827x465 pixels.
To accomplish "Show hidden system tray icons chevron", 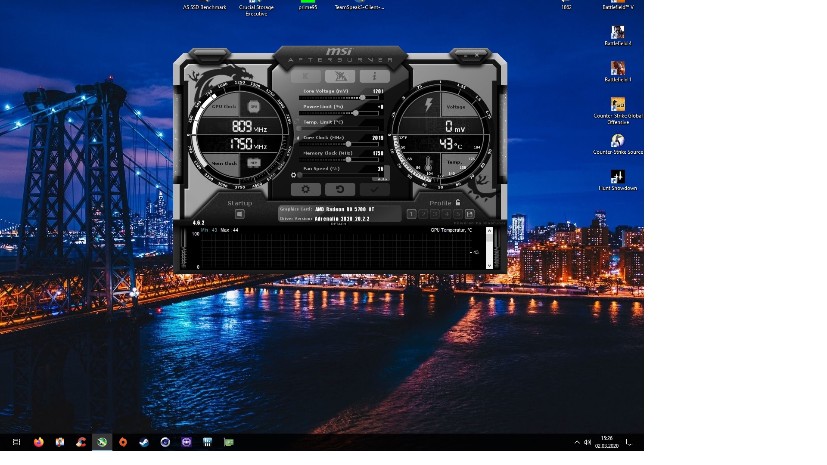I will click(577, 442).
